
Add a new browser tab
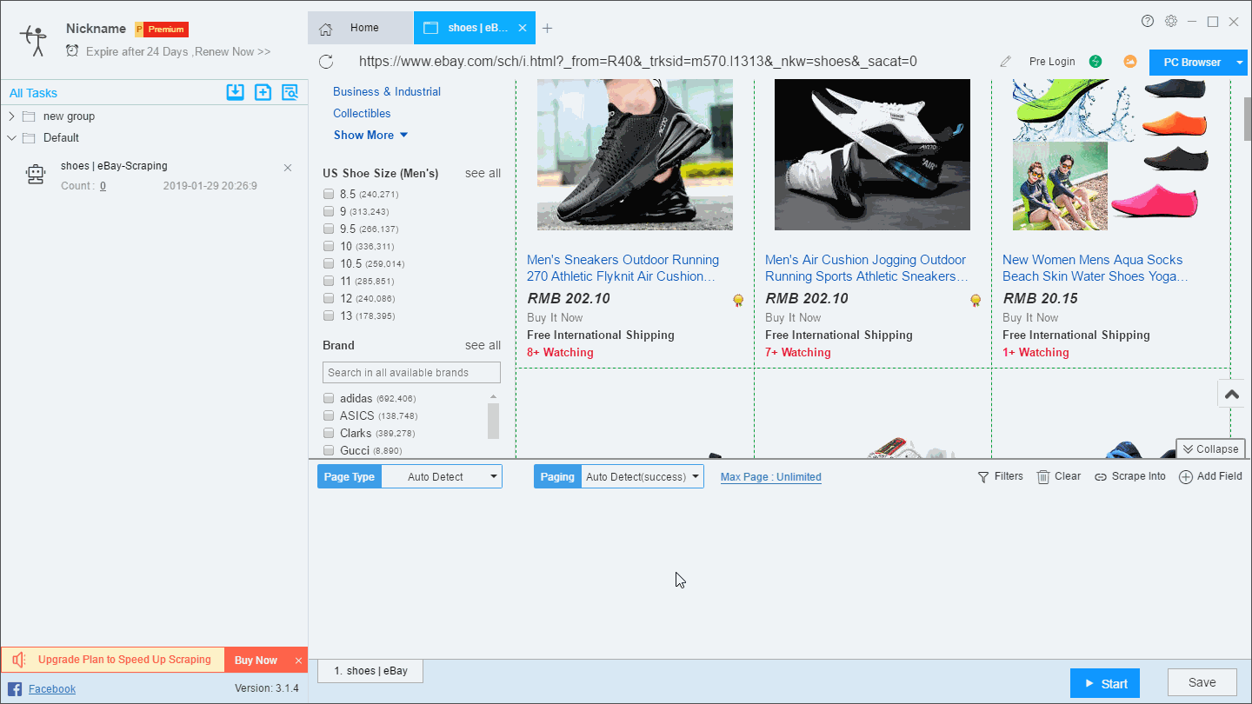tap(547, 29)
